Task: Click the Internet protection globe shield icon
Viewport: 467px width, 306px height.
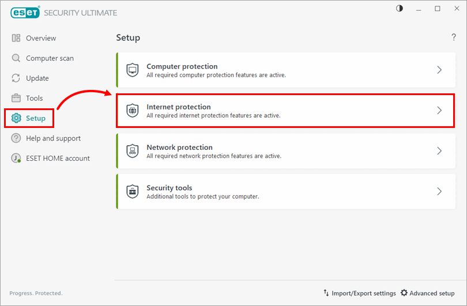Action: pos(133,111)
